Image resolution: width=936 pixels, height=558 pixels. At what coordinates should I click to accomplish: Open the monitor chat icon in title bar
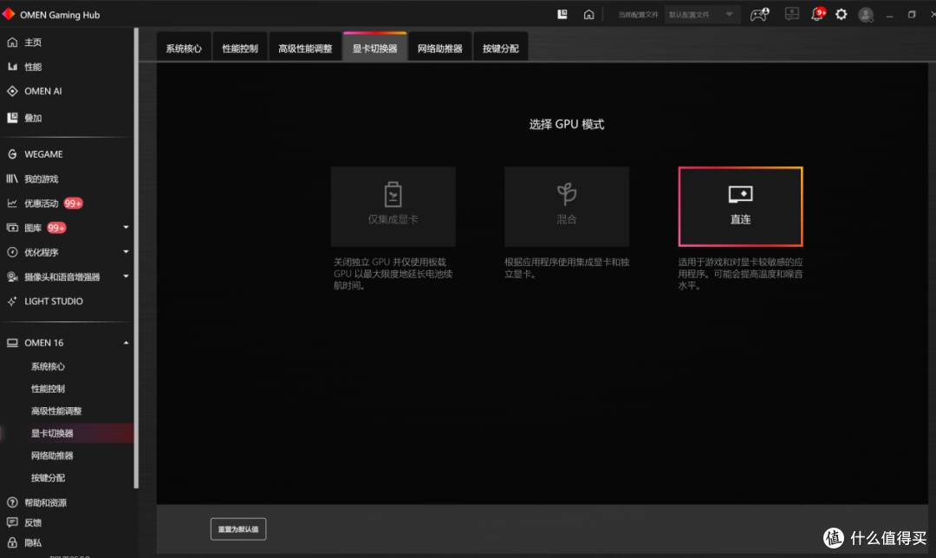click(791, 15)
